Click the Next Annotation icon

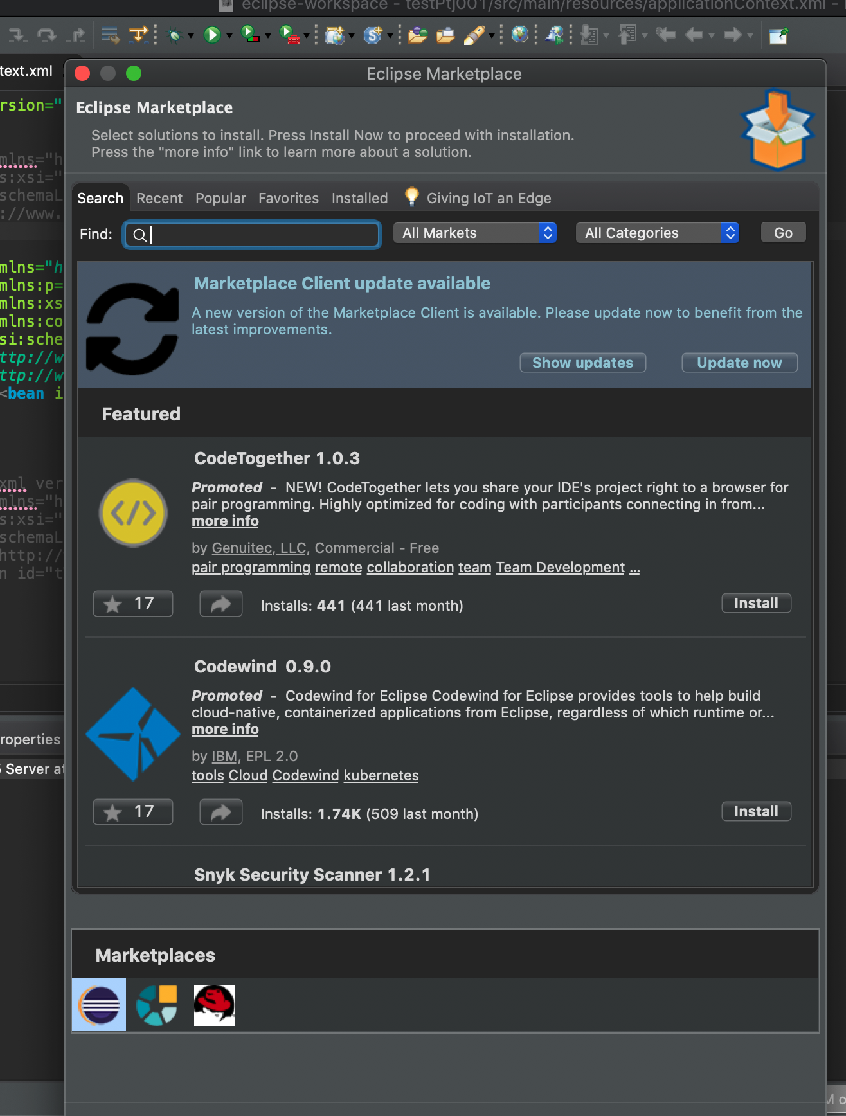589,35
